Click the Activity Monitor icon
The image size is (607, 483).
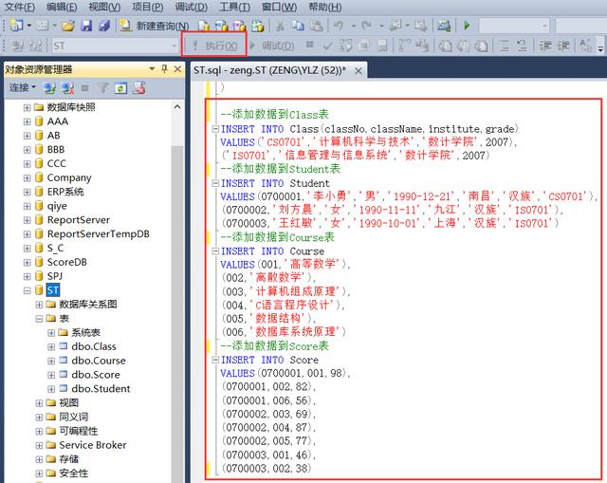444,26
